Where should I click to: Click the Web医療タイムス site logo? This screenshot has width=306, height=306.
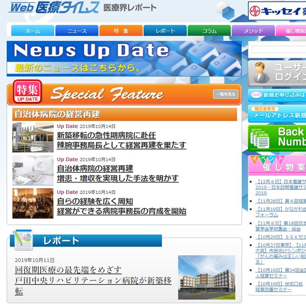click(x=54, y=8)
